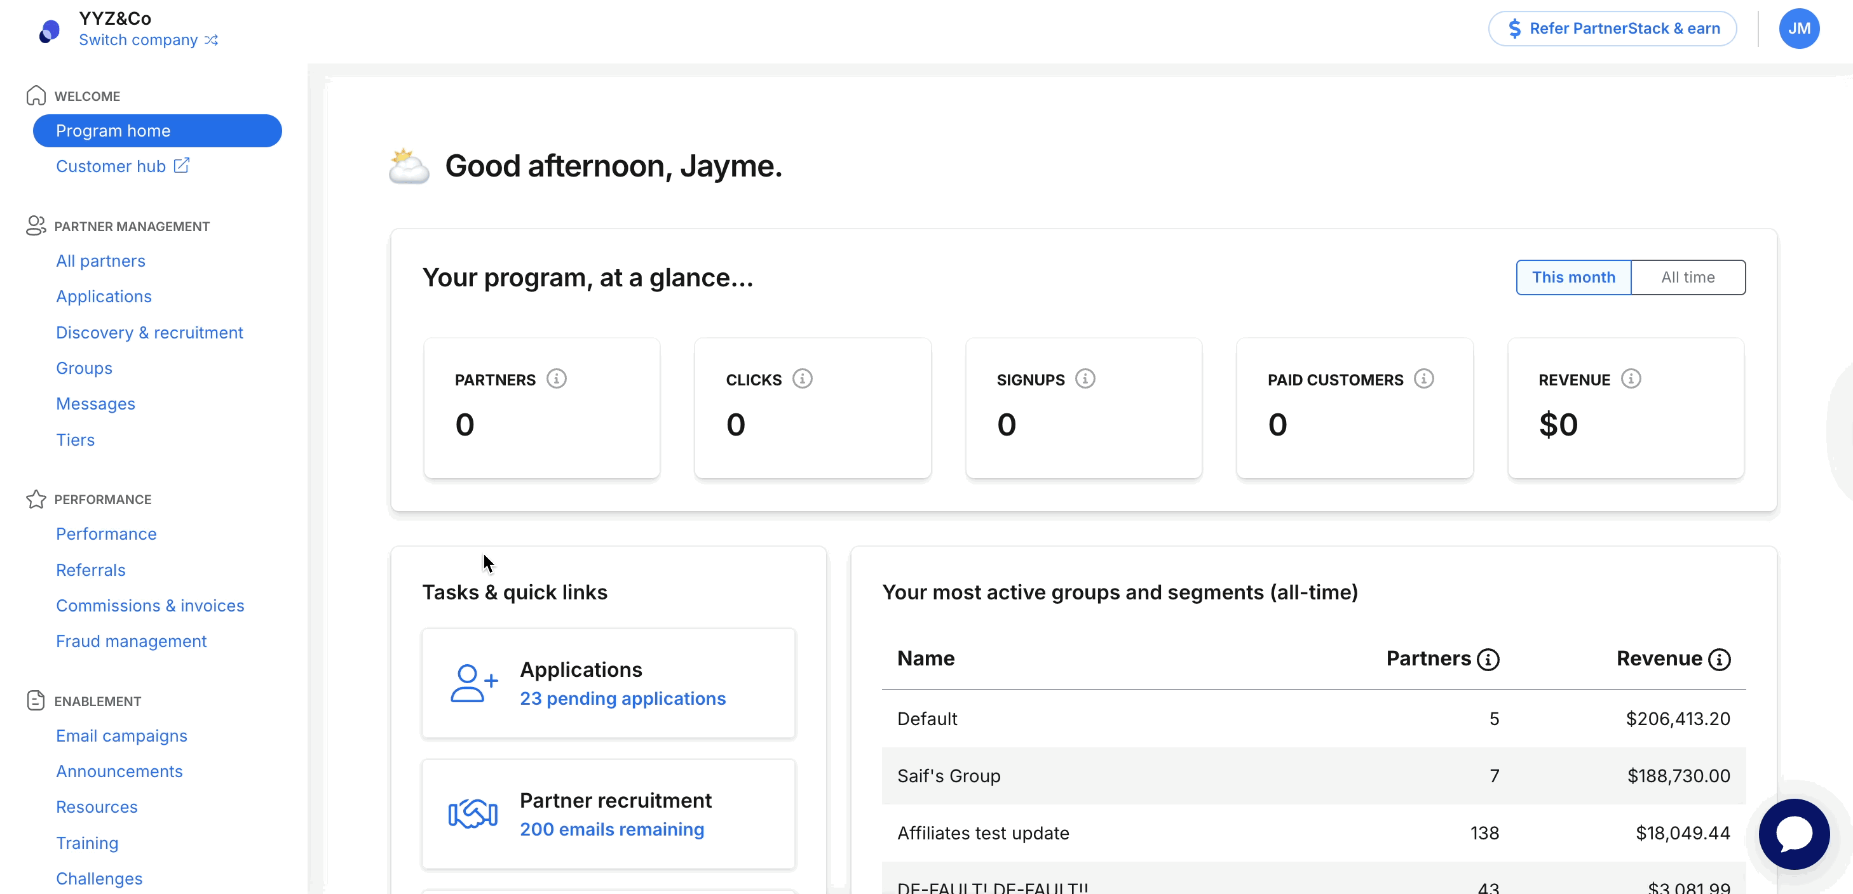
Task: Switch to the All time tab
Action: pos(1688,277)
